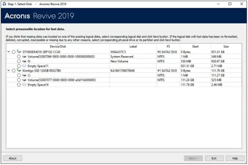Select the Volume{53007077...} radio button
Image resolution: width=248 pixels, height=165 pixels.
tap(19, 80)
